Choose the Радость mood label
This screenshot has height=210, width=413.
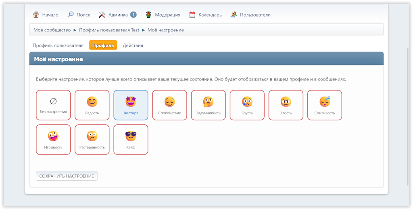[x=92, y=113]
